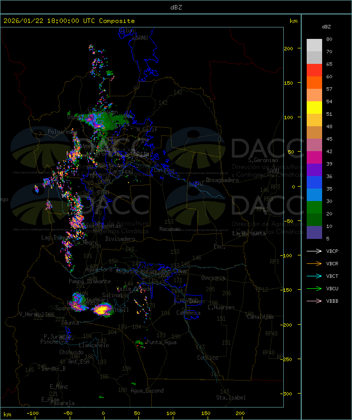Viewport: 352px width, 420px height.
Task: Click the orange VBCR arrow icon
Action: [x=314, y=263]
